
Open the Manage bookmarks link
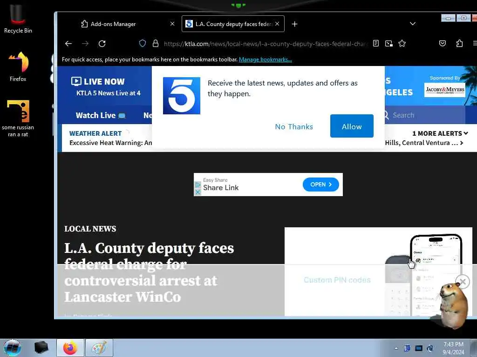click(x=265, y=59)
